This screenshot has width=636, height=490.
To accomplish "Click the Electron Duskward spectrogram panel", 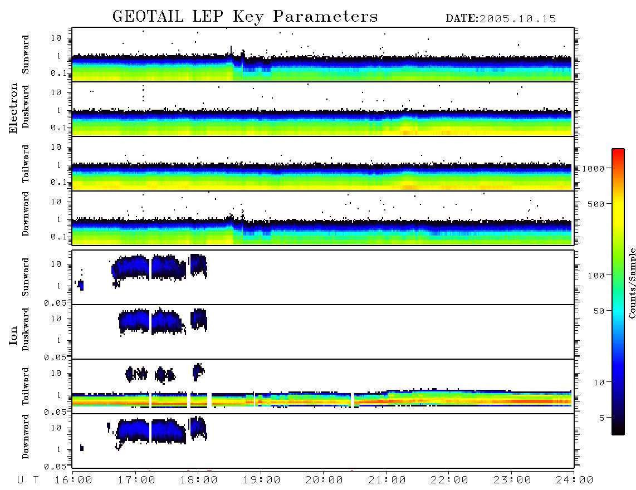I will (x=323, y=109).
